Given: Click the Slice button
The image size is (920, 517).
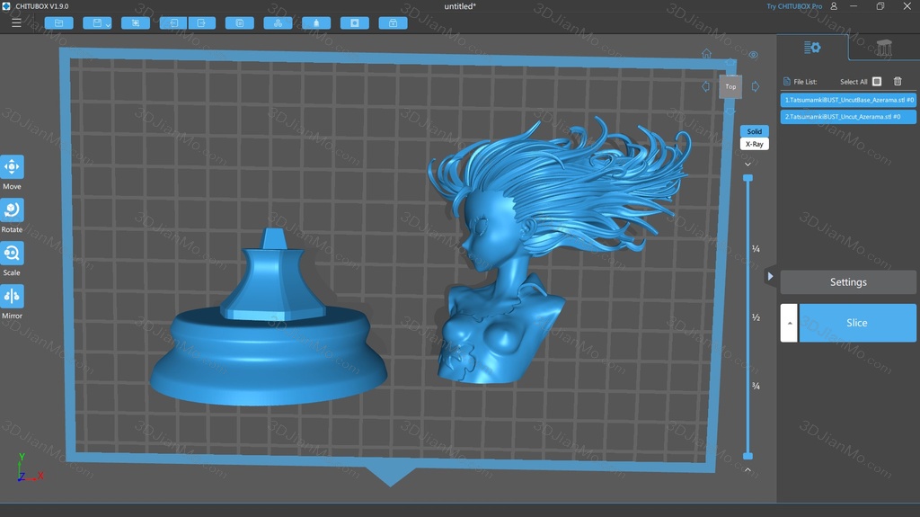Looking at the screenshot, I should coord(857,323).
